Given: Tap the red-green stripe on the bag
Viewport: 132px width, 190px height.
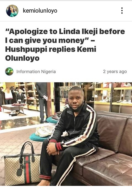Looking at the screenshot, I should (x=28, y=170).
